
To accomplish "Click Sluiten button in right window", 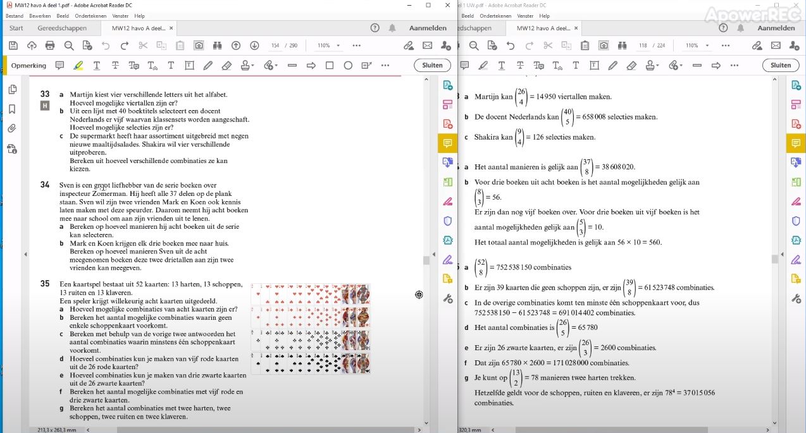I will [781, 65].
